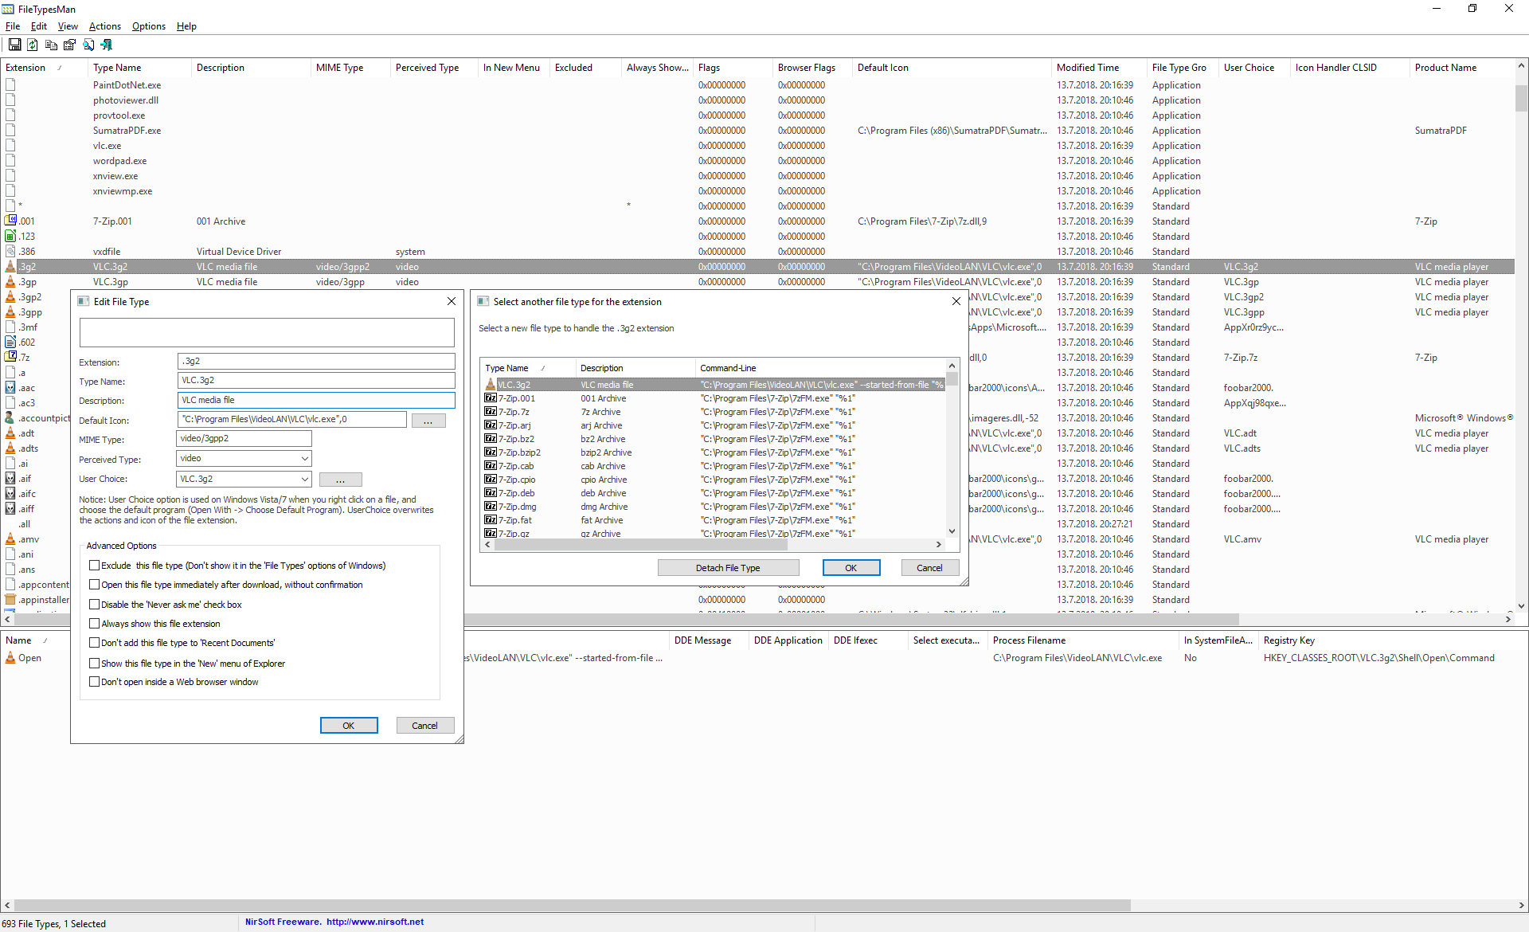Check 'Open this file type immediately after download'

point(95,585)
